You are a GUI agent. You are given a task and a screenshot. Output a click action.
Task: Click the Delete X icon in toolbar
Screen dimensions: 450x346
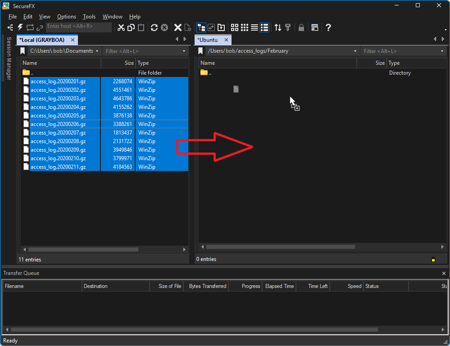[x=178, y=27]
